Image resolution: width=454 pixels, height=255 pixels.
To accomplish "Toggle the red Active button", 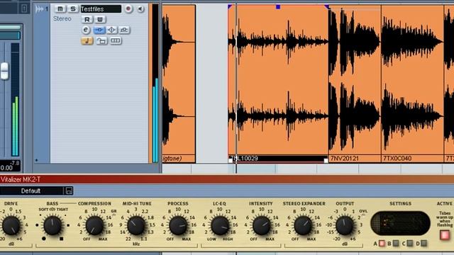I will 445,234.
